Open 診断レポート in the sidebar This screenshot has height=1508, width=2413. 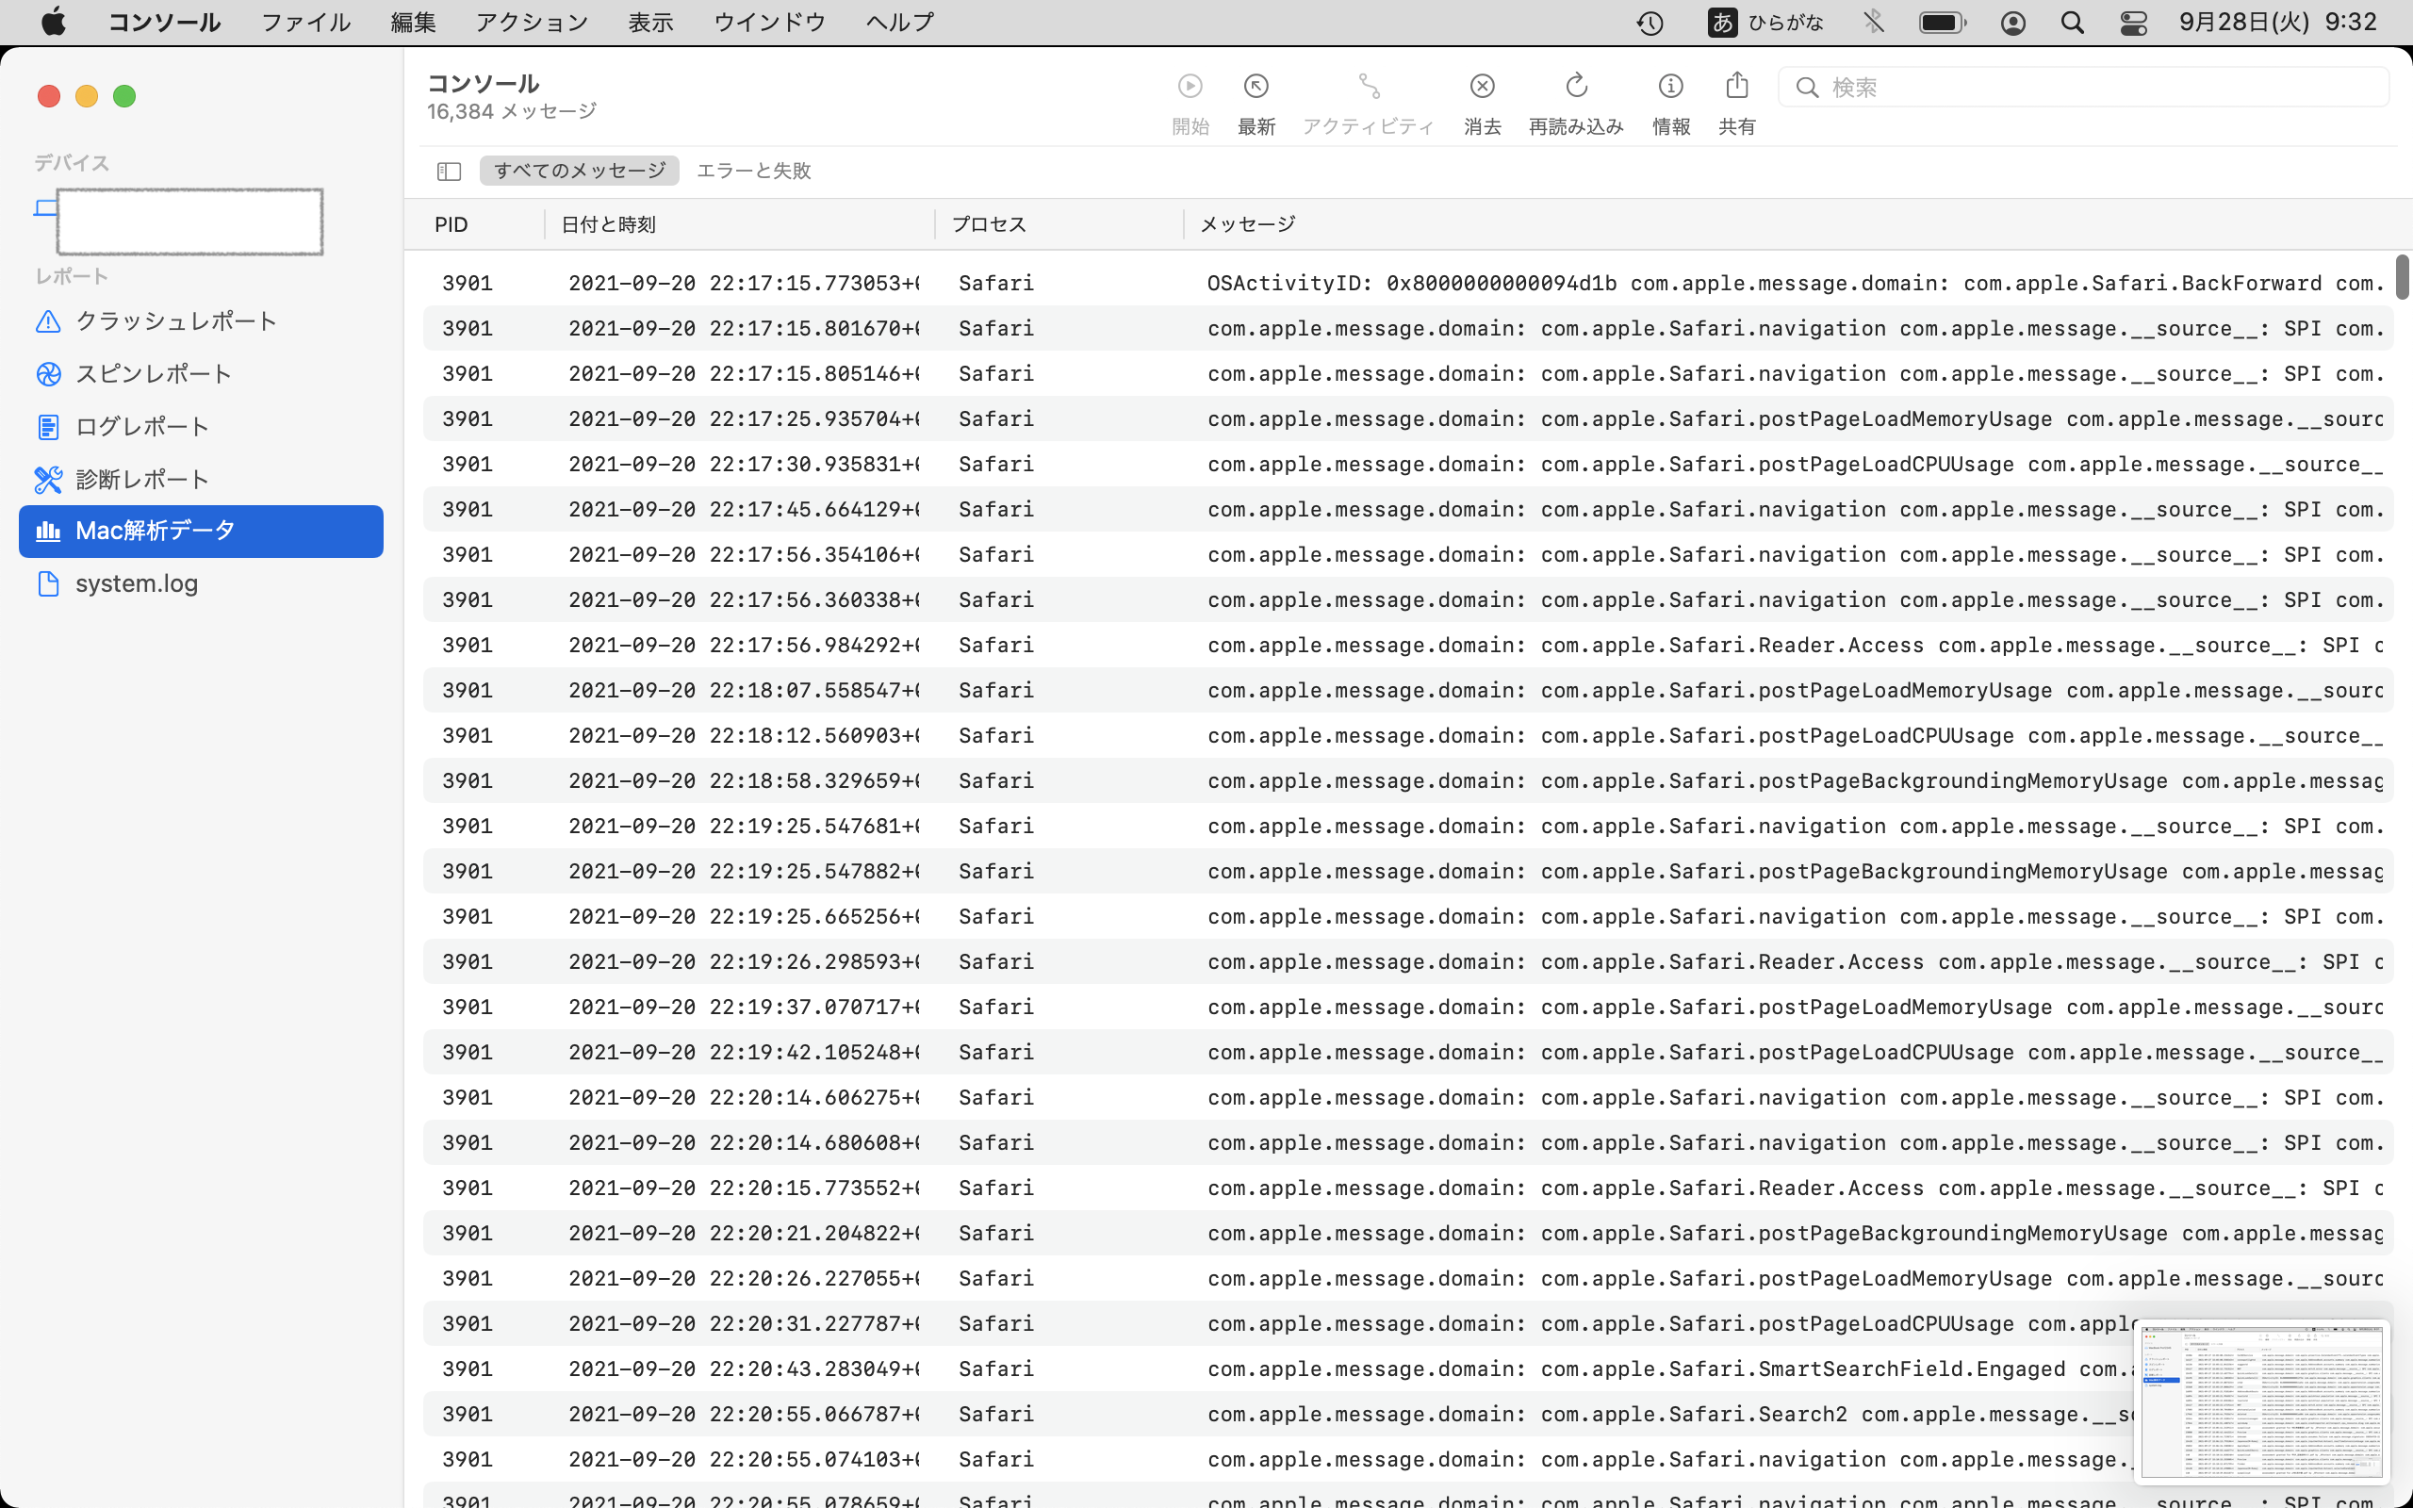pyautogui.click(x=141, y=480)
